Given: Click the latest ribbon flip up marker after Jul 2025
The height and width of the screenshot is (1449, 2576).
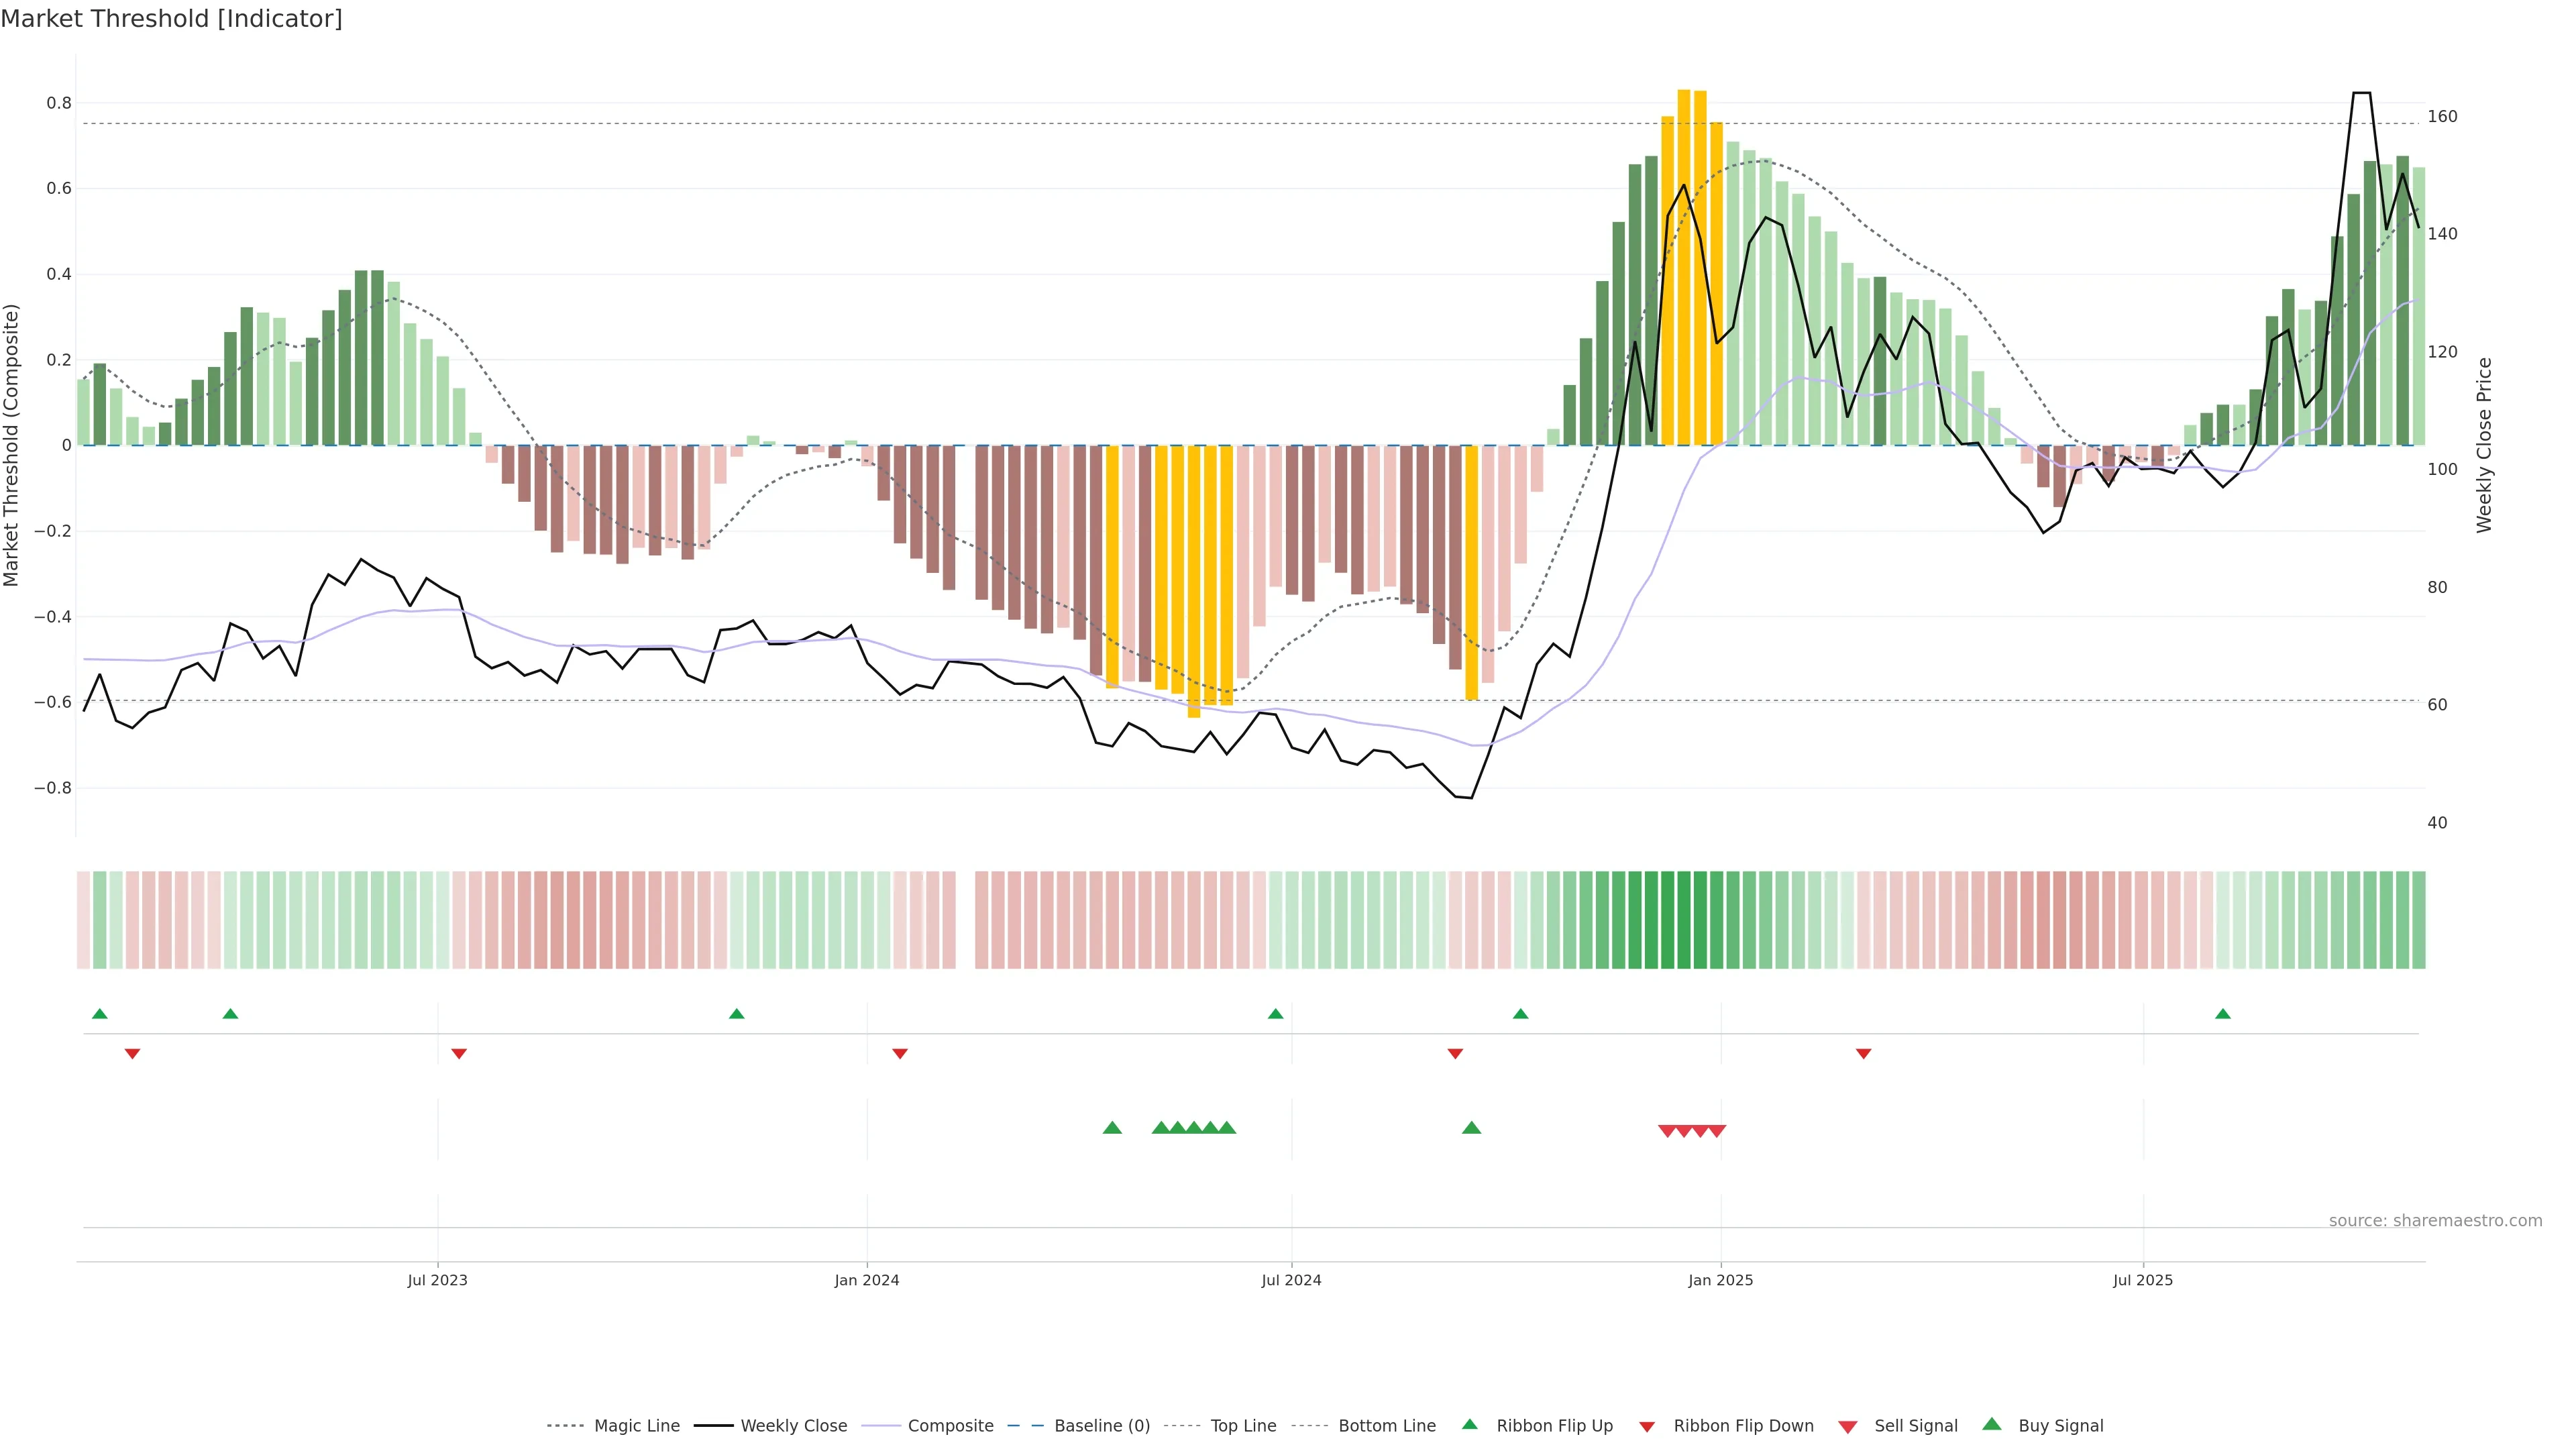Looking at the screenshot, I should coord(2223,1014).
